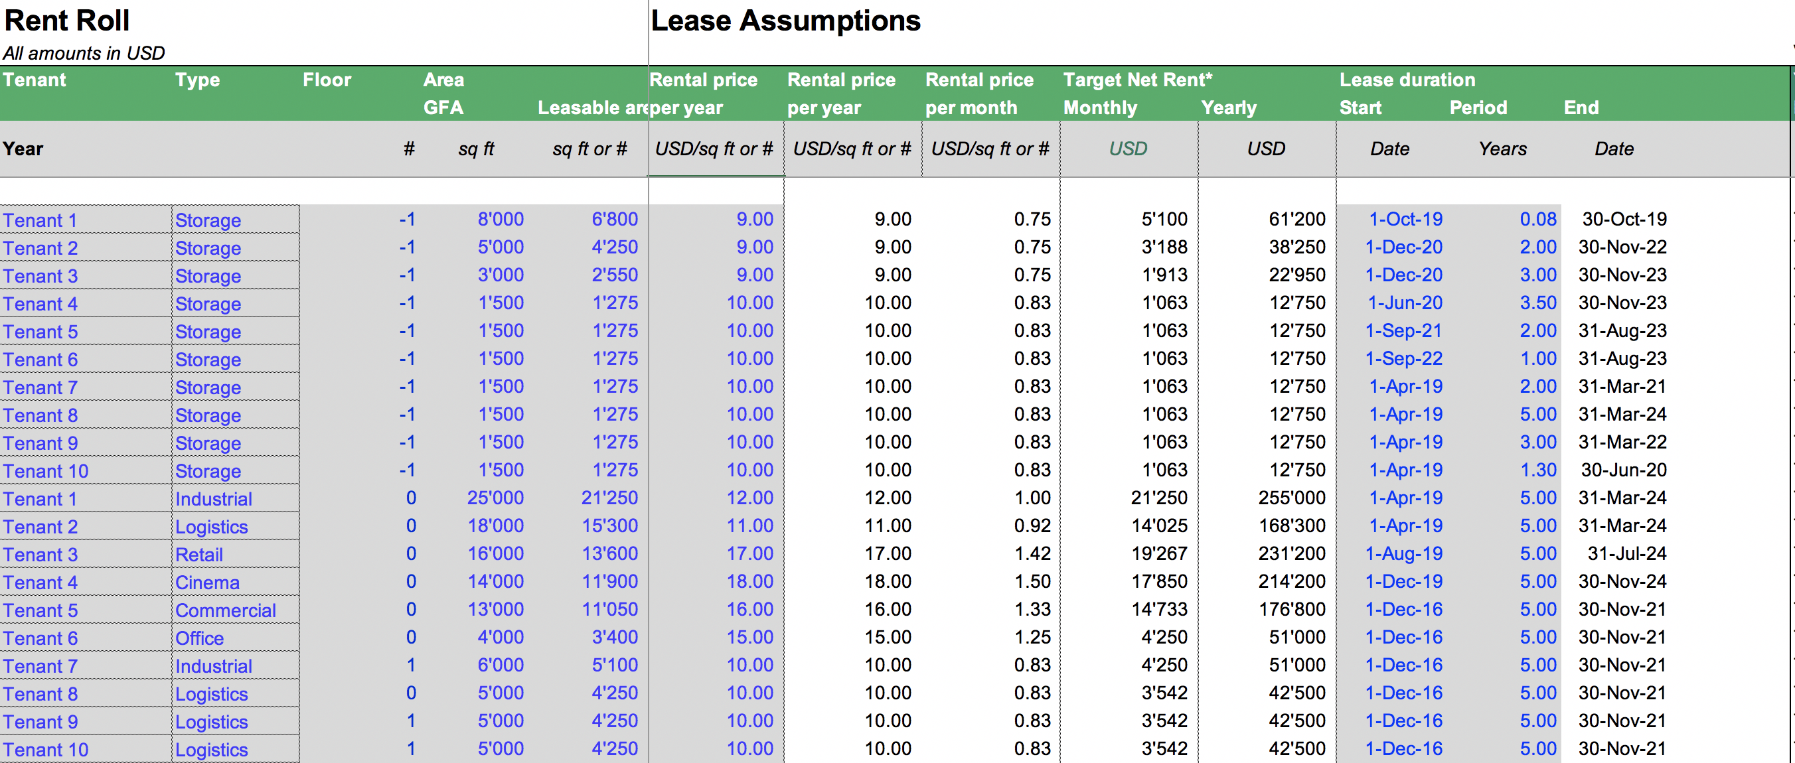Click start date cell 1-Oct-19
Viewport: 1795px width, 763px height.
(x=1405, y=220)
